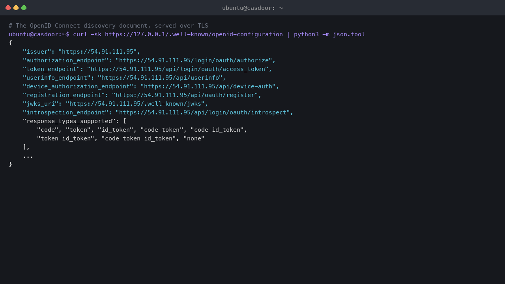Image resolution: width=505 pixels, height=284 pixels.
Task: Click the "token_endpoint" key
Action: [x=51, y=69]
